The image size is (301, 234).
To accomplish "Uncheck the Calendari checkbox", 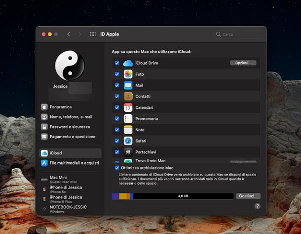I will 117,107.
